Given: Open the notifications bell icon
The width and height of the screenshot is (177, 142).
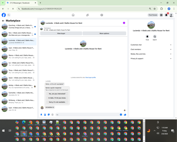Looking at the screenshot, I should pos(166,15).
